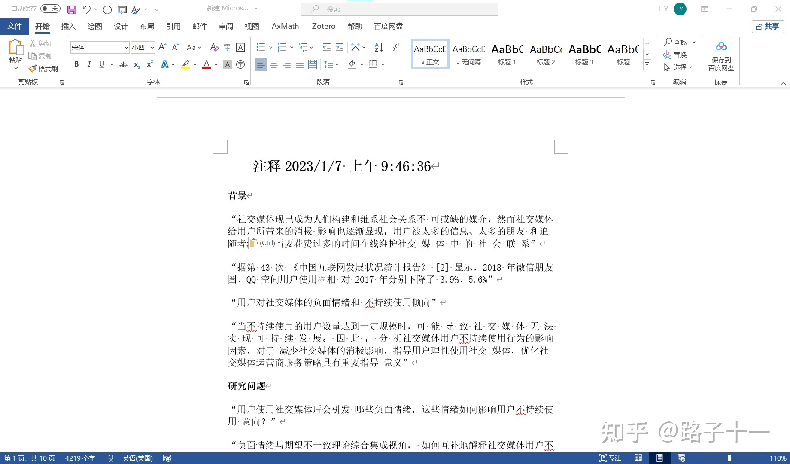Switch to the 布局 Layout tab
790x464 pixels.
pyautogui.click(x=147, y=26)
